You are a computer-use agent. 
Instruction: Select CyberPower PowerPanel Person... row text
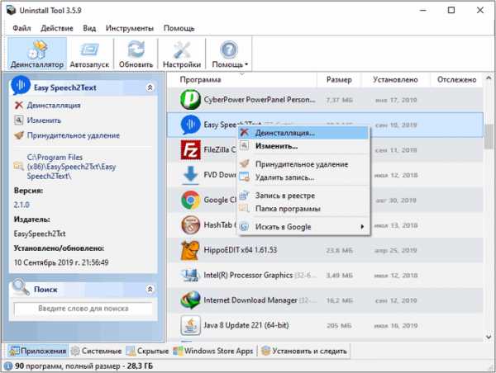260,100
